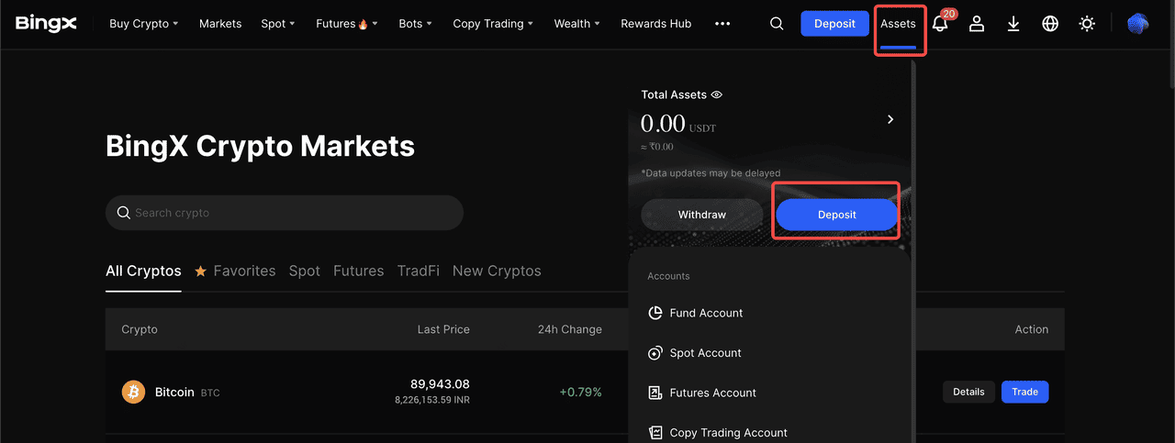The height and width of the screenshot is (443, 1175).
Task: Expand Total Assets details chevron
Action: (890, 119)
